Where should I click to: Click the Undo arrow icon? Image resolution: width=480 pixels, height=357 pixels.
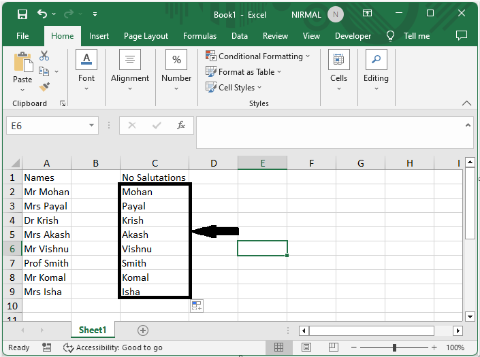pos(43,14)
